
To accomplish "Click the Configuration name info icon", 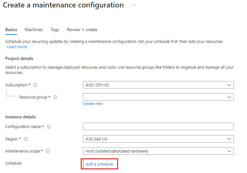I will [x=49, y=127].
